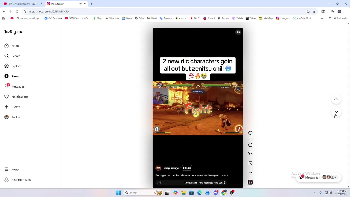This screenshot has width=350, height=197.
Task: Go to the previous reel with the up chevron
Action: coord(336,99)
